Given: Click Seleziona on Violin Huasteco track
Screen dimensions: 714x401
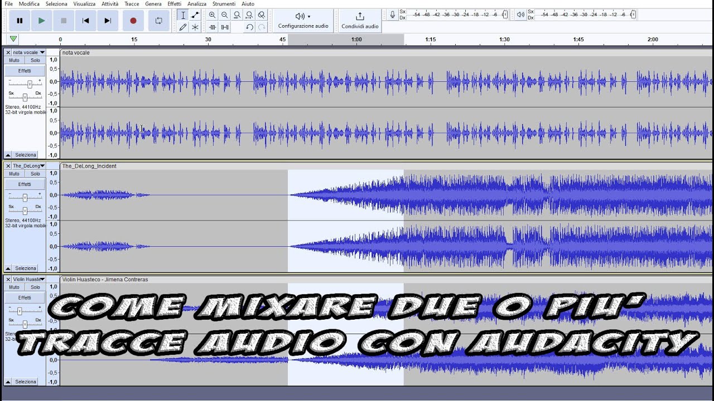Looking at the screenshot, I should coord(26,382).
